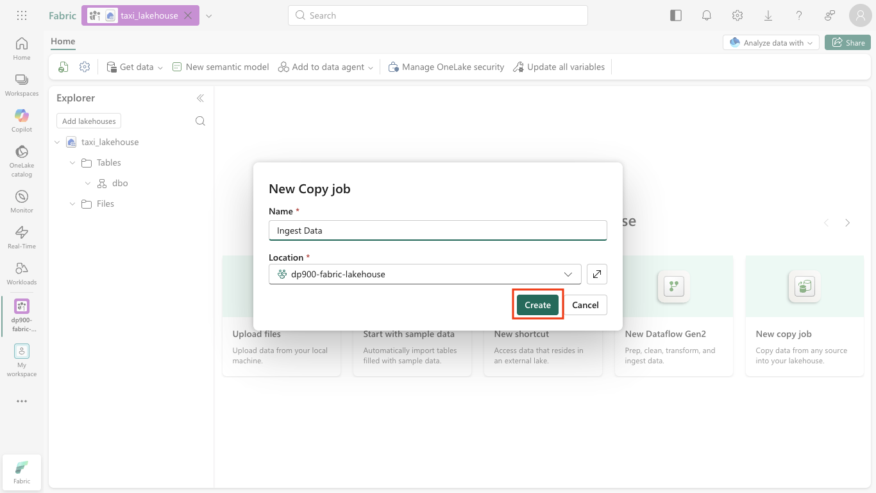Click New semantic model in the toolbar
Viewport: 876px width, 493px height.
221,67
